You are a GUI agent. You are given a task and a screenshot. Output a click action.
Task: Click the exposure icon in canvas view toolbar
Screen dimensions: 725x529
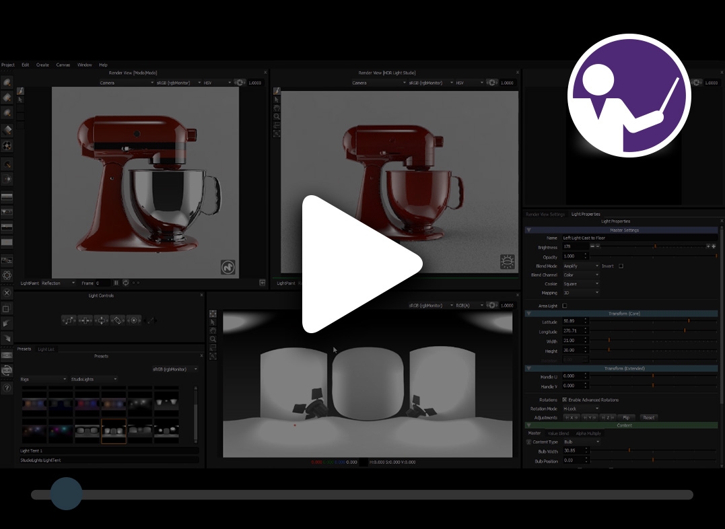pyautogui.click(x=492, y=305)
